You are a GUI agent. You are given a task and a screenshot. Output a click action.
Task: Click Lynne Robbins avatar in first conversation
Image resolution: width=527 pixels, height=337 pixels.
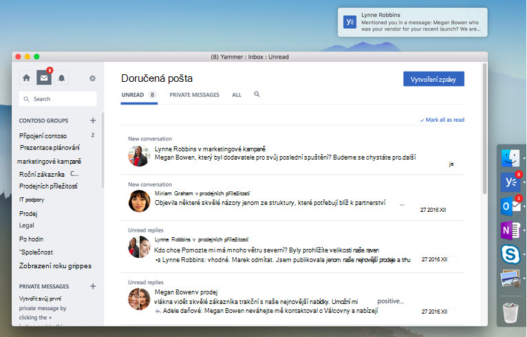[x=139, y=156]
